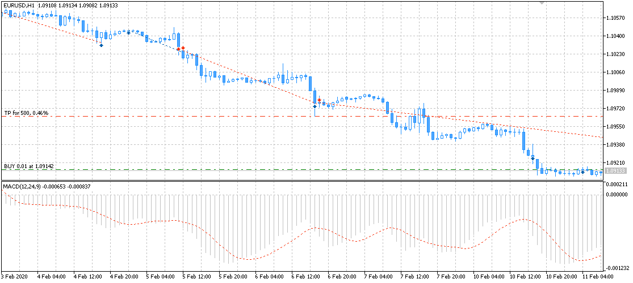Click the grey chart shift triangle marker
The height and width of the screenshot is (283, 633).
tap(543, 3)
